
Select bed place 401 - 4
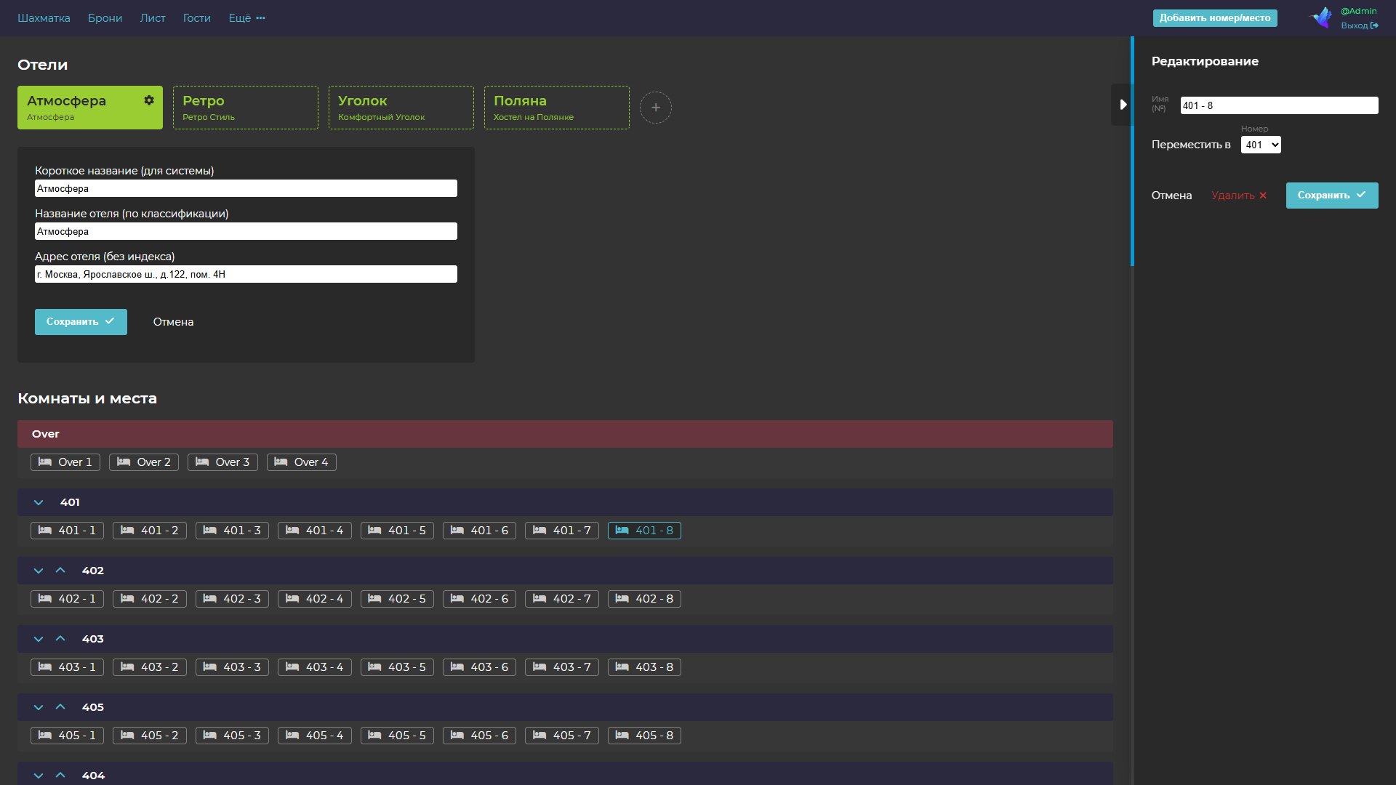[x=315, y=531]
